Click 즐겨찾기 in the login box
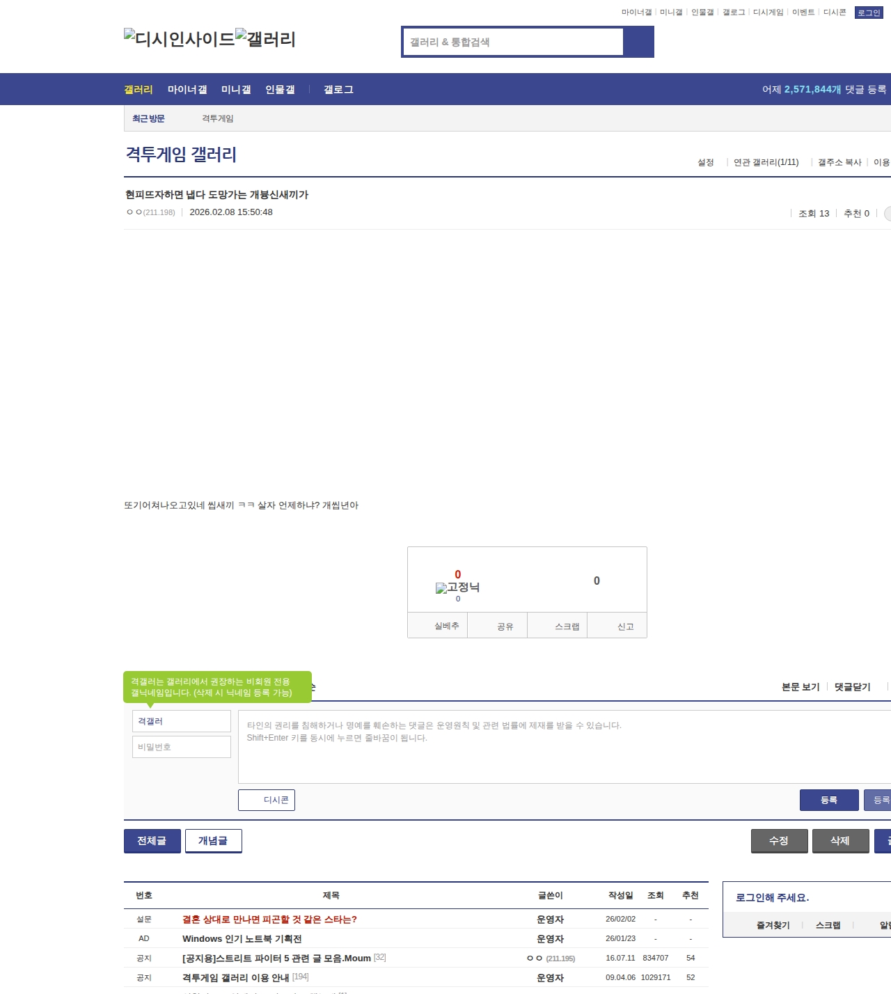The image size is (891, 994). coord(773,926)
